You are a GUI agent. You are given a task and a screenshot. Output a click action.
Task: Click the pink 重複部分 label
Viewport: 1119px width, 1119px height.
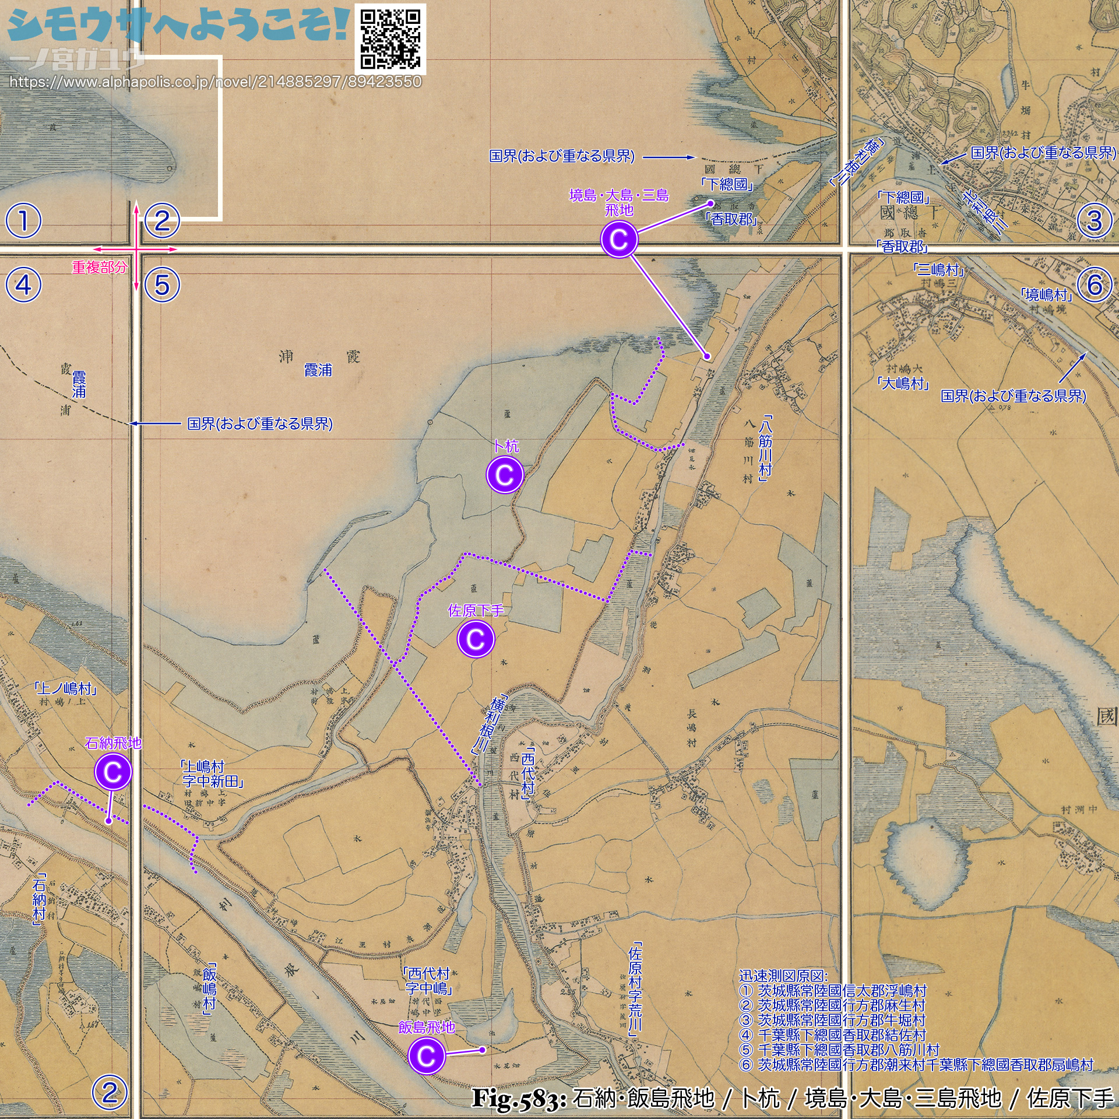coord(100,268)
